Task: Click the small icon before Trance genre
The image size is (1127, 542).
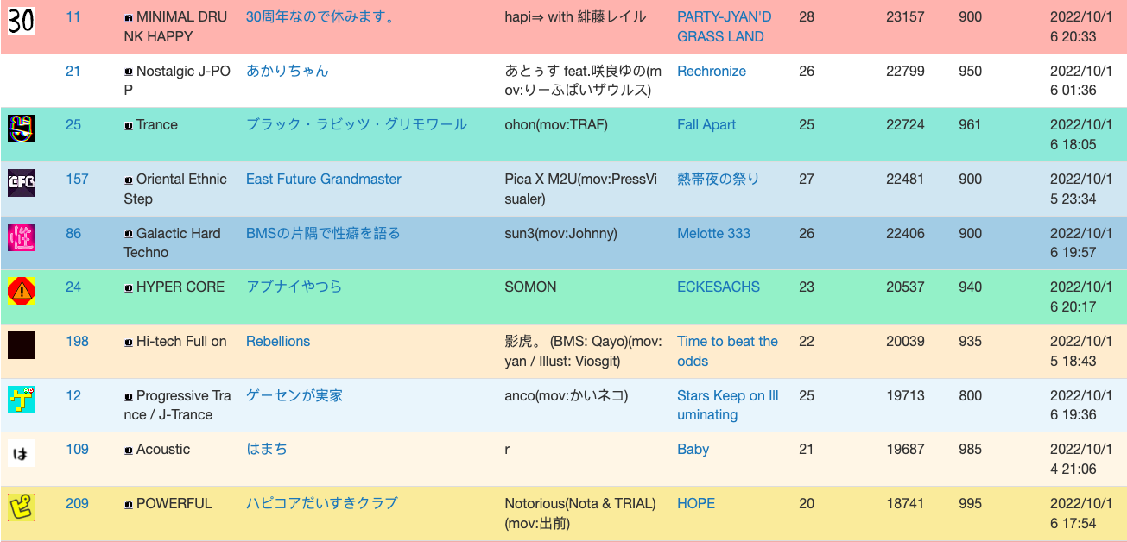Action: click(129, 126)
